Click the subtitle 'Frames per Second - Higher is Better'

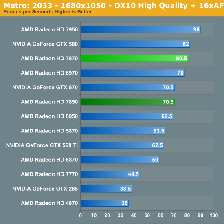pyautogui.click(x=48, y=12)
